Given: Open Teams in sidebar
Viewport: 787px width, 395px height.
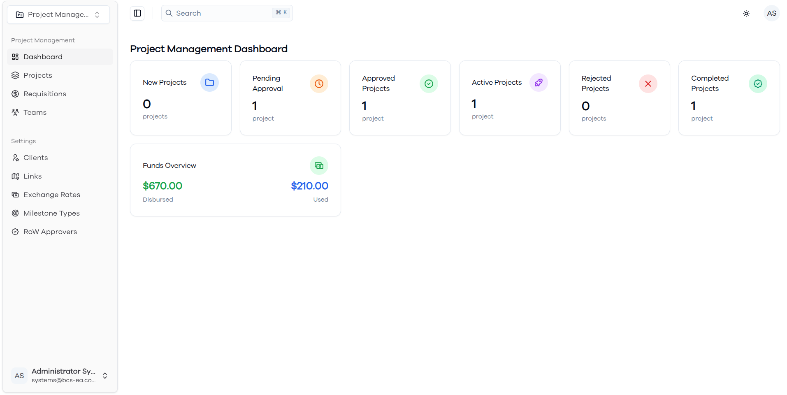Looking at the screenshot, I should pyautogui.click(x=60, y=112).
